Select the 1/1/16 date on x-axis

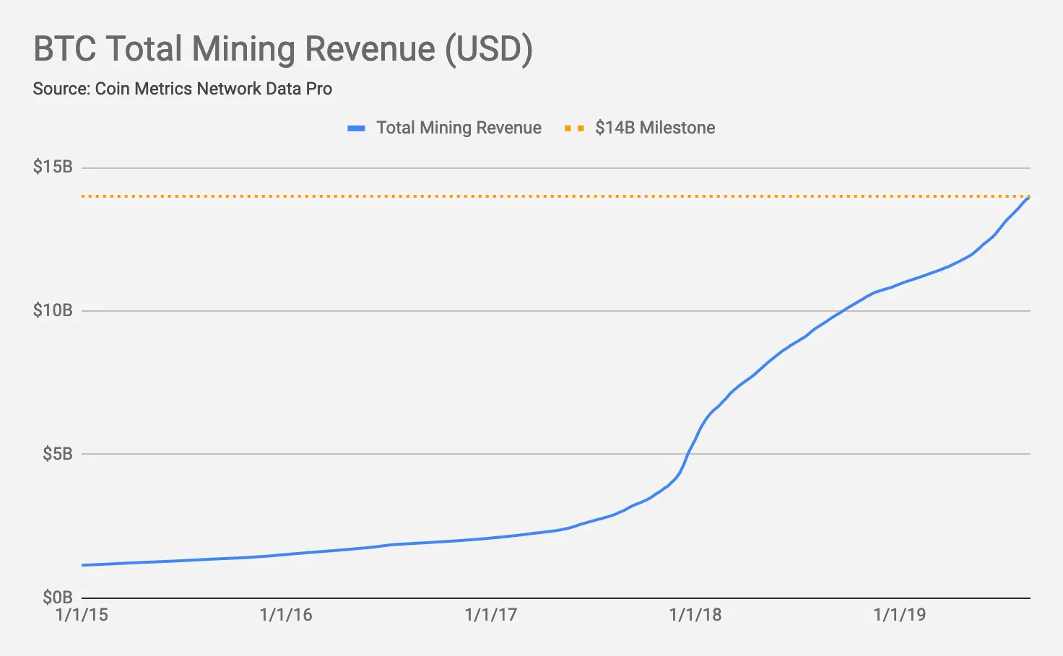click(286, 615)
